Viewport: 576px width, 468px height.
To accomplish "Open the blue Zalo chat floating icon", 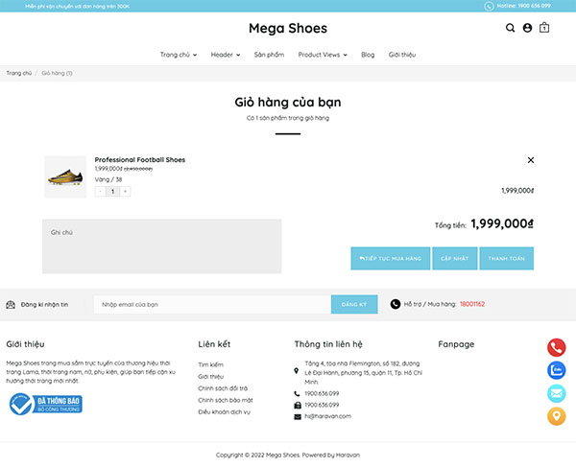I will coord(556,370).
